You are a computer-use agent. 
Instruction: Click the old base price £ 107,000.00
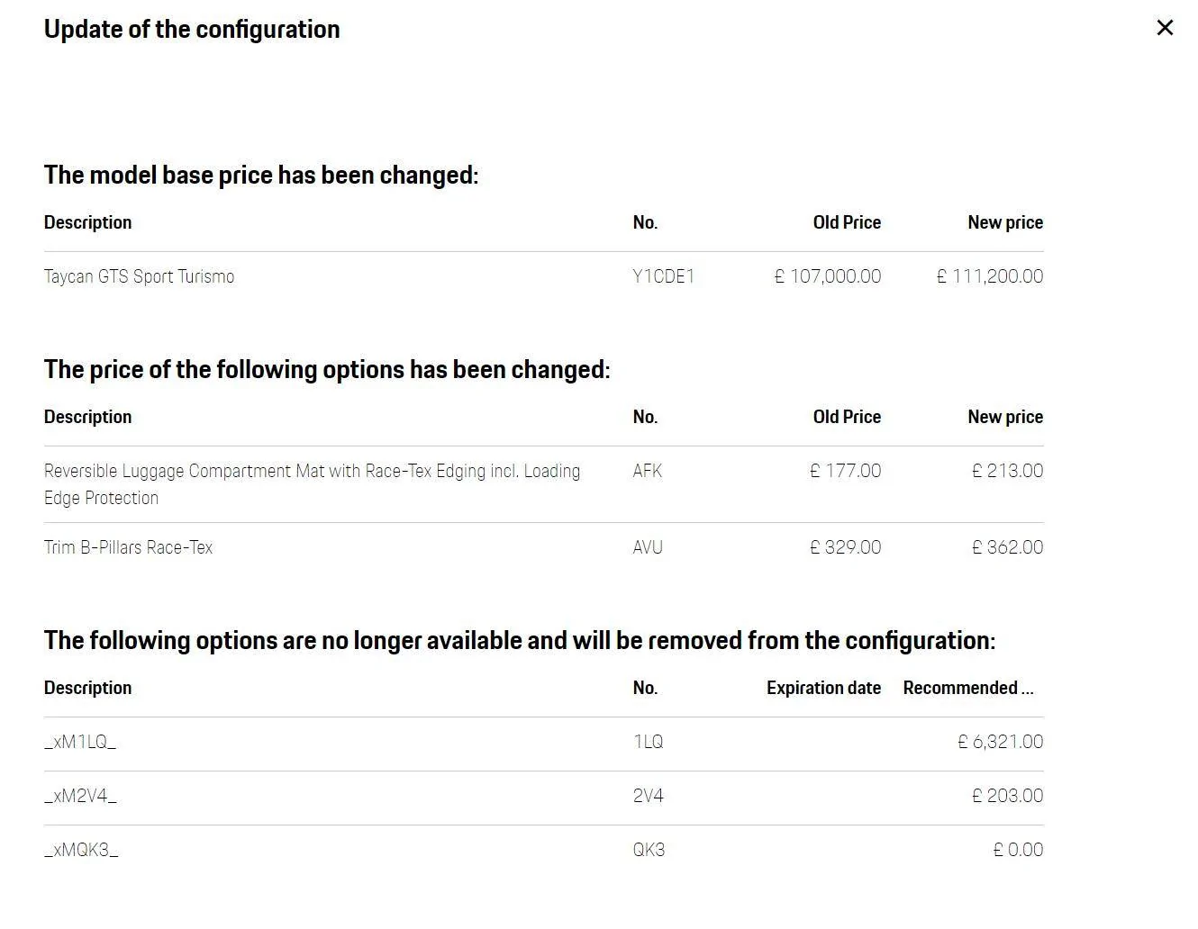click(x=828, y=276)
